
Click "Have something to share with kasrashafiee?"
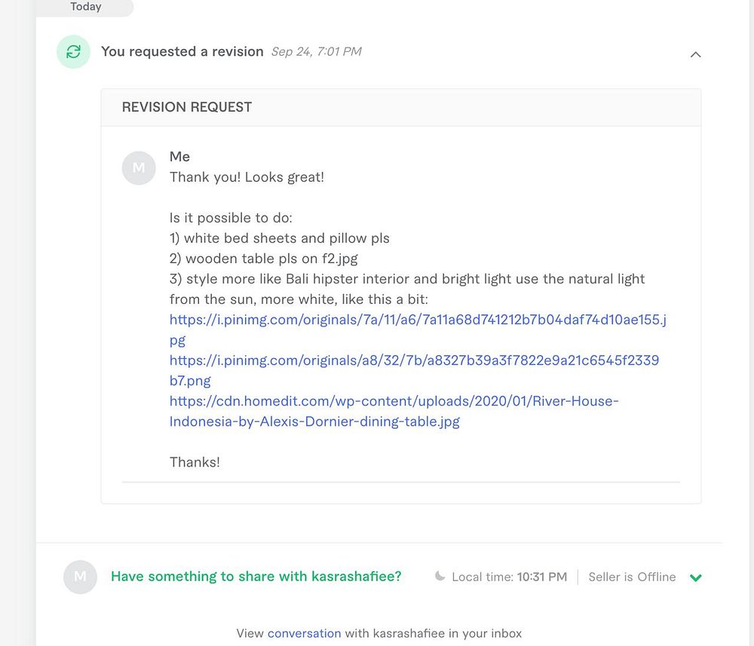coord(256,577)
